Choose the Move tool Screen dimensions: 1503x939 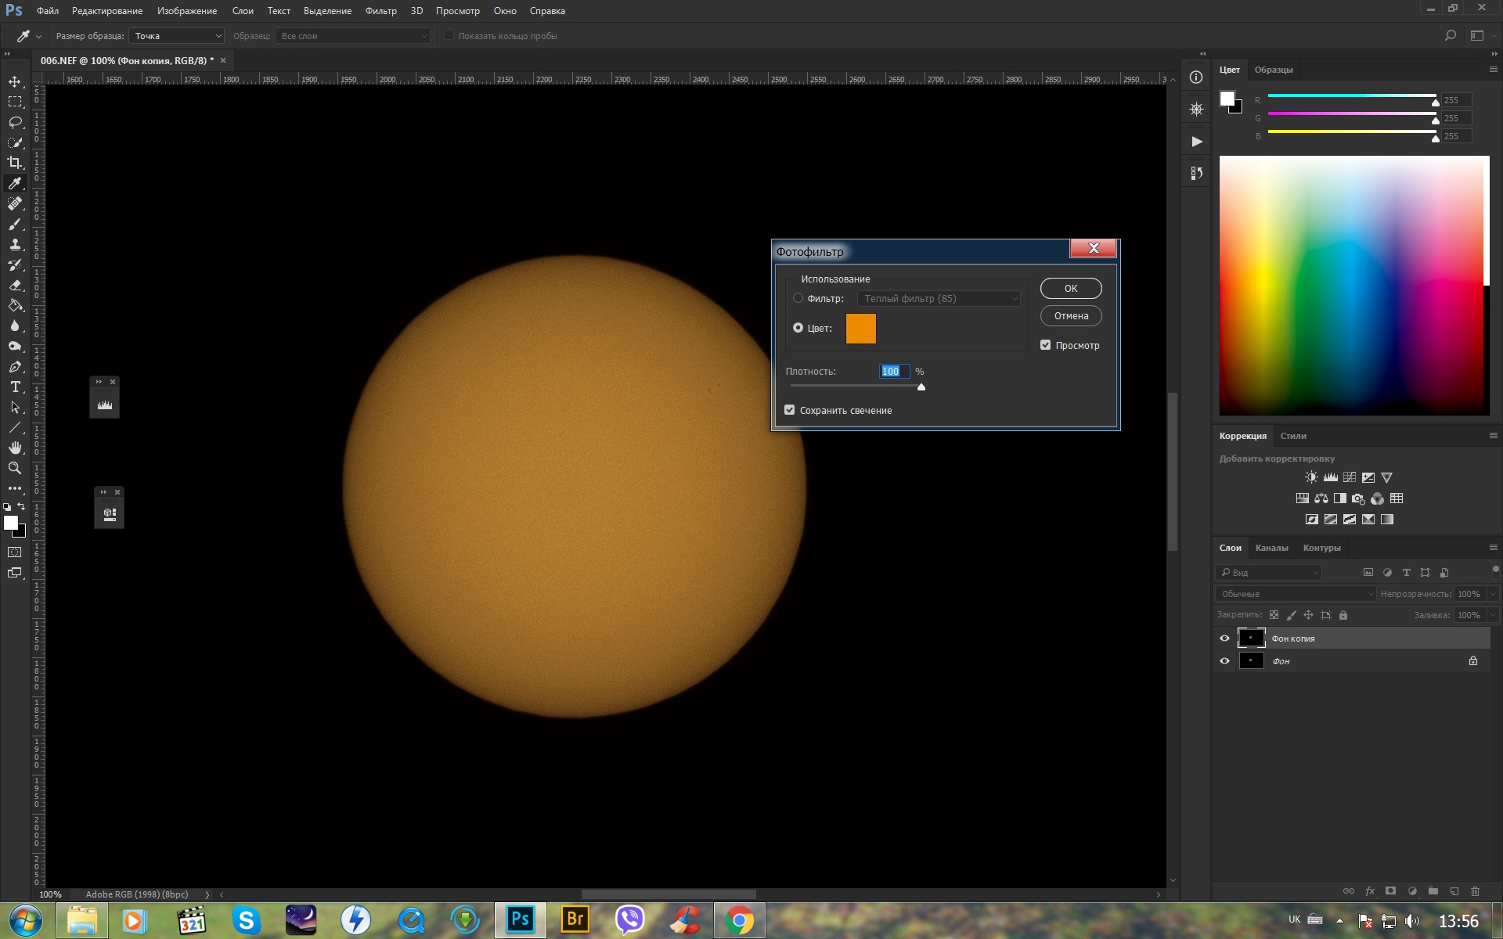point(15,81)
